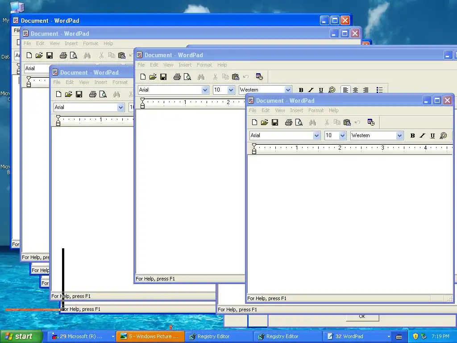Image resolution: width=457 pixels, height=343 pixels.
Task: Toggle Underline in WordPad window with alignment buttons
Action: click(321, 90)
